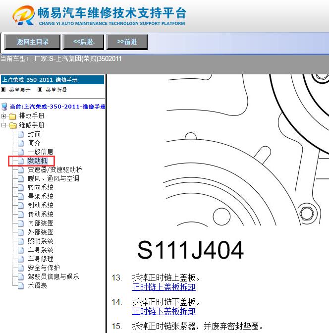Click the 当前:上汽荣威-350-2011-维修手册 root node
The width and height of the screenshot is (329, 333).
57,107
